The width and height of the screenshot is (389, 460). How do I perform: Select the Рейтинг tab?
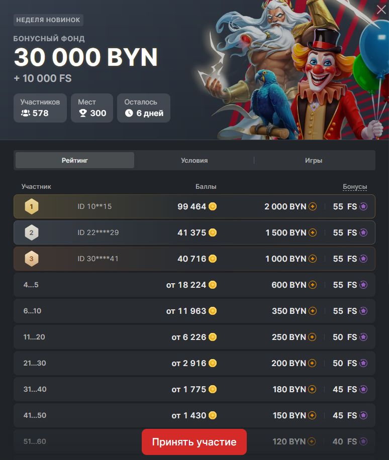[x=75, y=161]
